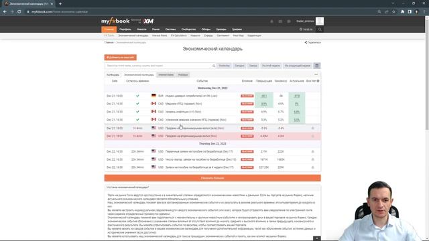Toggle alert bell for Число повтор. заявок row

(313, 159)
